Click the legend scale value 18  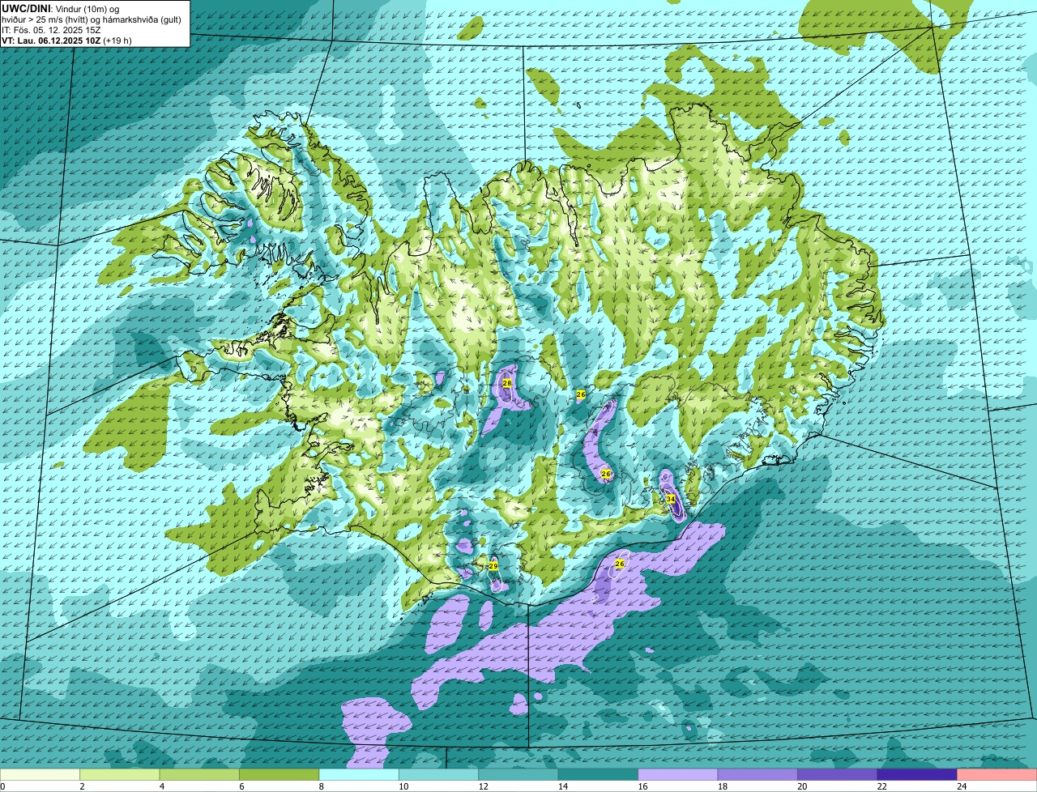pos(722,786)
